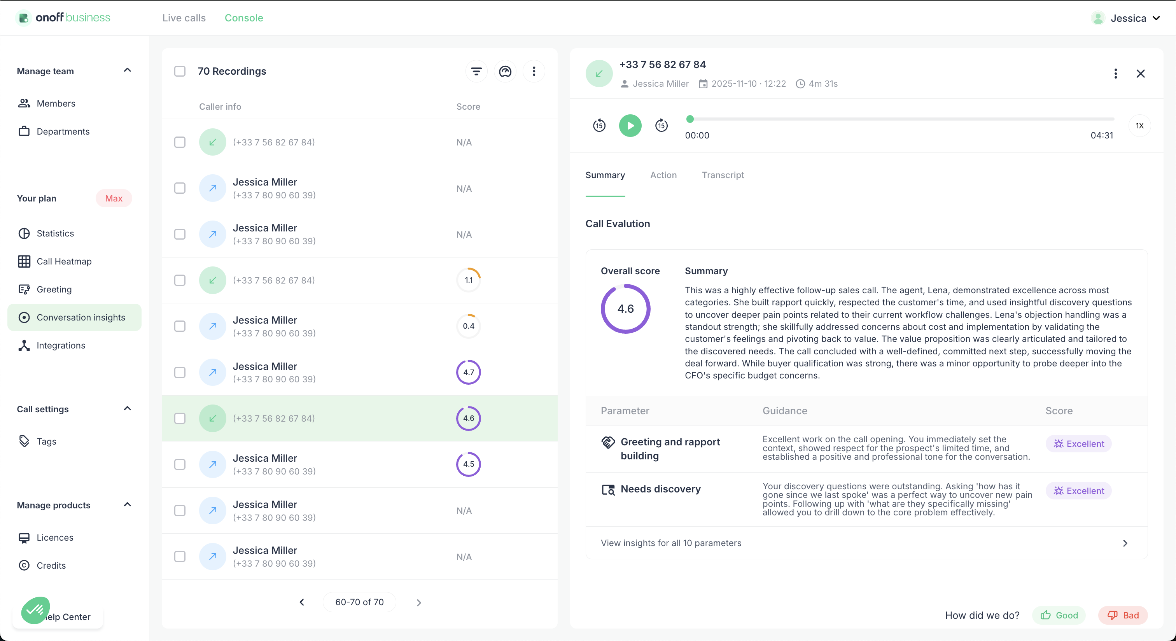Go to next recordings page

point(418,602)
